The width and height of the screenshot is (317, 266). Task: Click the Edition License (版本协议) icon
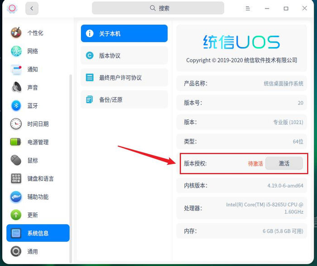(x=90, y=55)
